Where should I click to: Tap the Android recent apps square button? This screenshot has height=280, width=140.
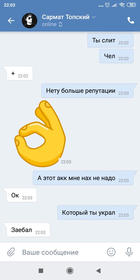tap(41, 271)
